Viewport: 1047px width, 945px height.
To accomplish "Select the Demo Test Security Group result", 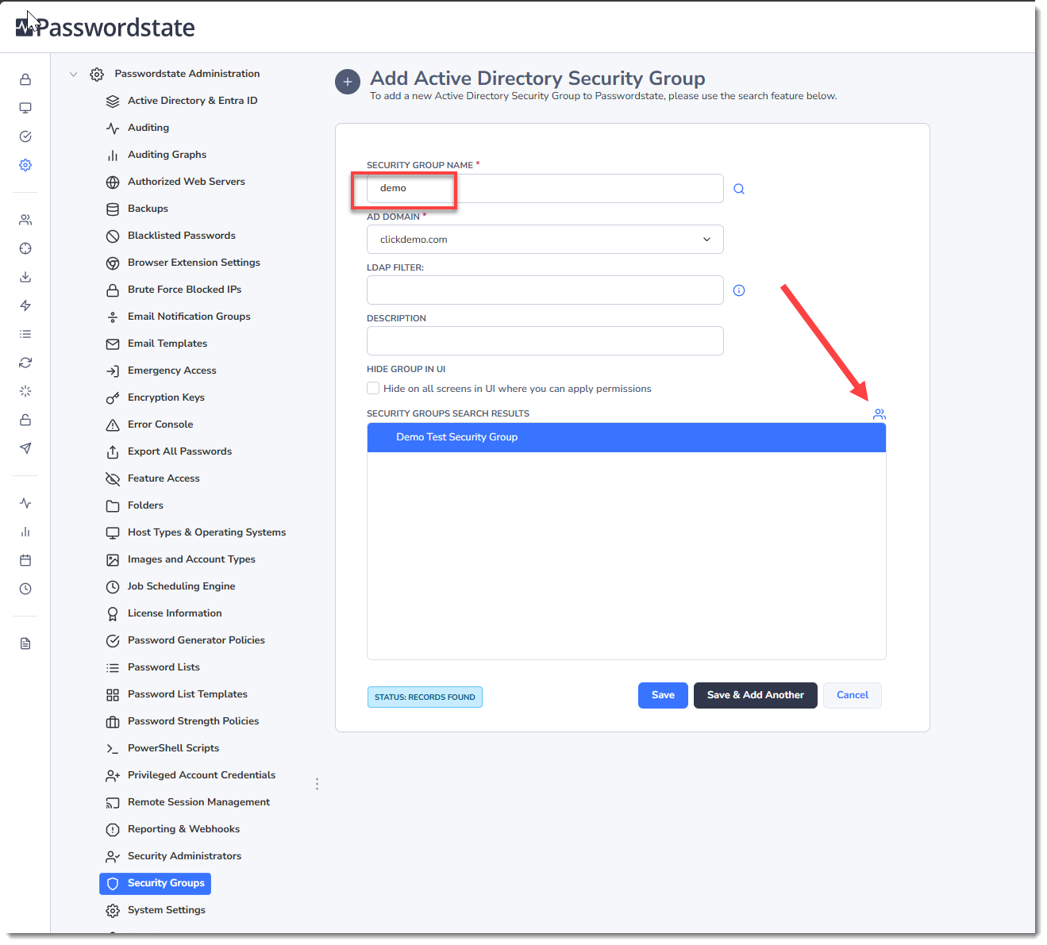I will 626,437.
